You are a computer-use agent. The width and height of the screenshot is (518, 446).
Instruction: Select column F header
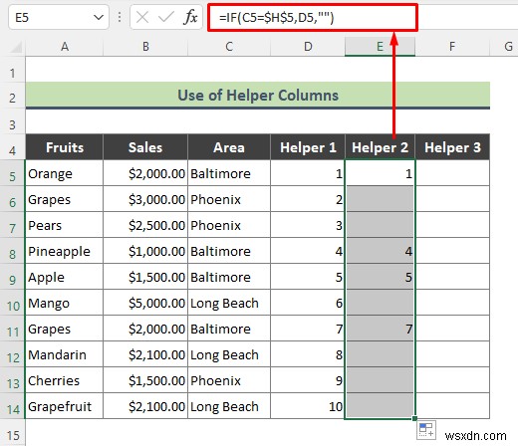click(x=452, y=47)
